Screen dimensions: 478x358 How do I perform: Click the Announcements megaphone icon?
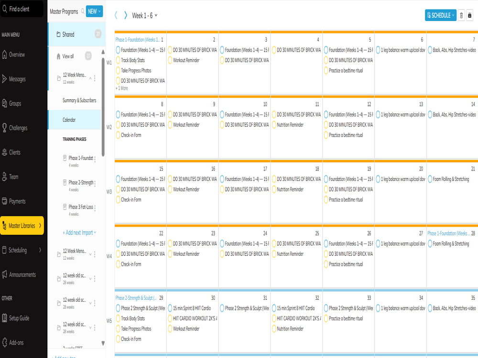click(5, 274)
